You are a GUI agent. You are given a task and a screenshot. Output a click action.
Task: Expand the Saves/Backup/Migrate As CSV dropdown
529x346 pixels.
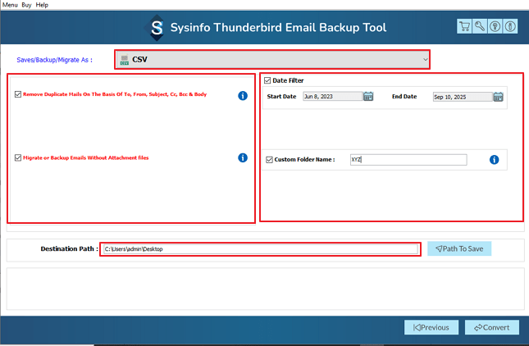(x=272, y=60)
